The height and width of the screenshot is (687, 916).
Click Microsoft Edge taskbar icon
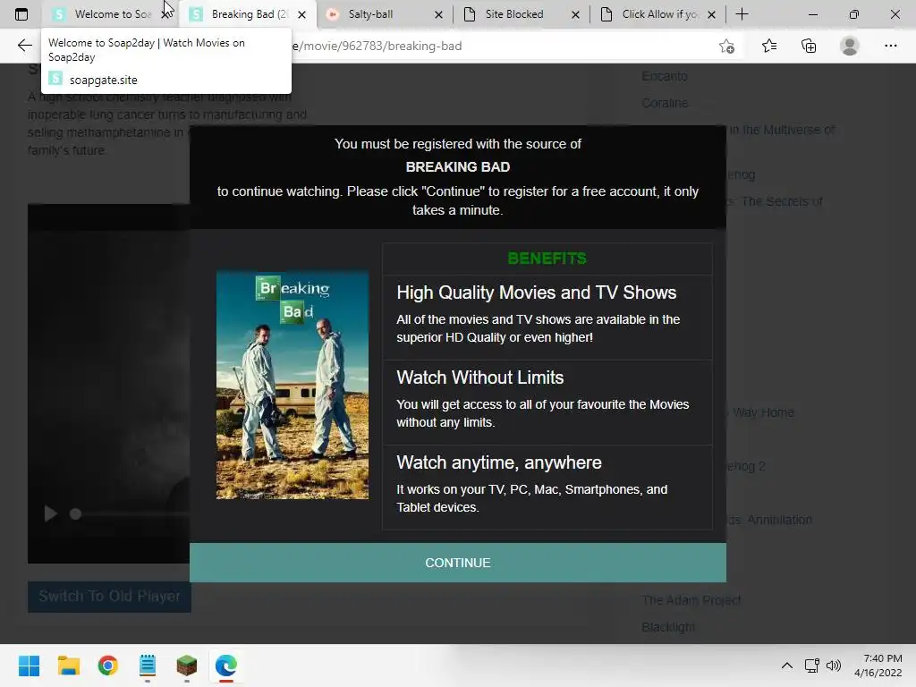click(226, 666)
